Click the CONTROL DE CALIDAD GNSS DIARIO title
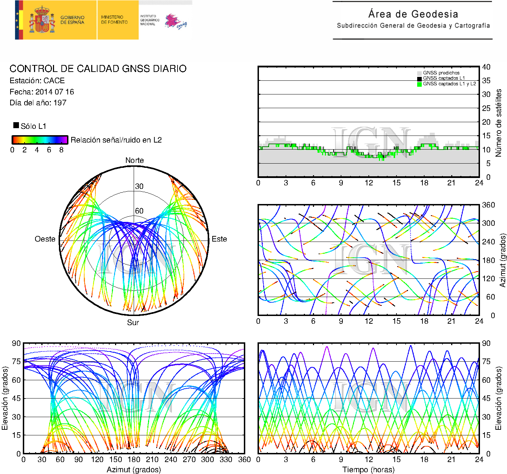This screenshot has height=474, width=507. [98, 68]
